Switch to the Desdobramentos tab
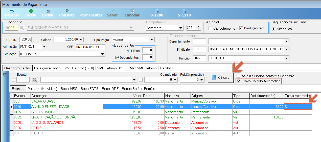The height and width of the screenshot is (142, 321). (17, 68)
